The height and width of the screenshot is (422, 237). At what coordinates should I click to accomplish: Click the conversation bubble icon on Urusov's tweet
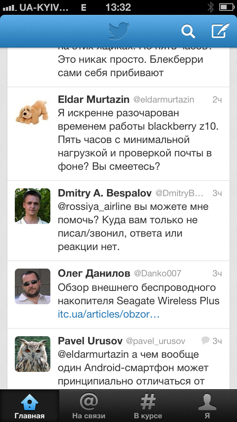click(206, 340)
